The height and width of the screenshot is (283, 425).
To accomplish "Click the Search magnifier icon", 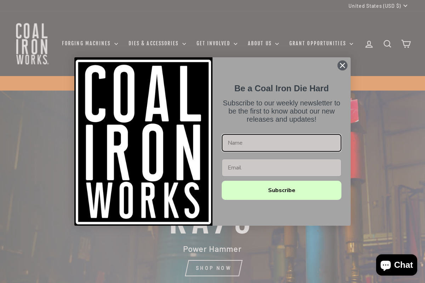I will click(387, 44).
